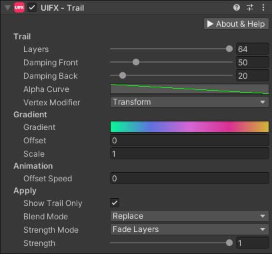Click the About & Help button
The width and height of the screenshot is (272, 254).
236,24
